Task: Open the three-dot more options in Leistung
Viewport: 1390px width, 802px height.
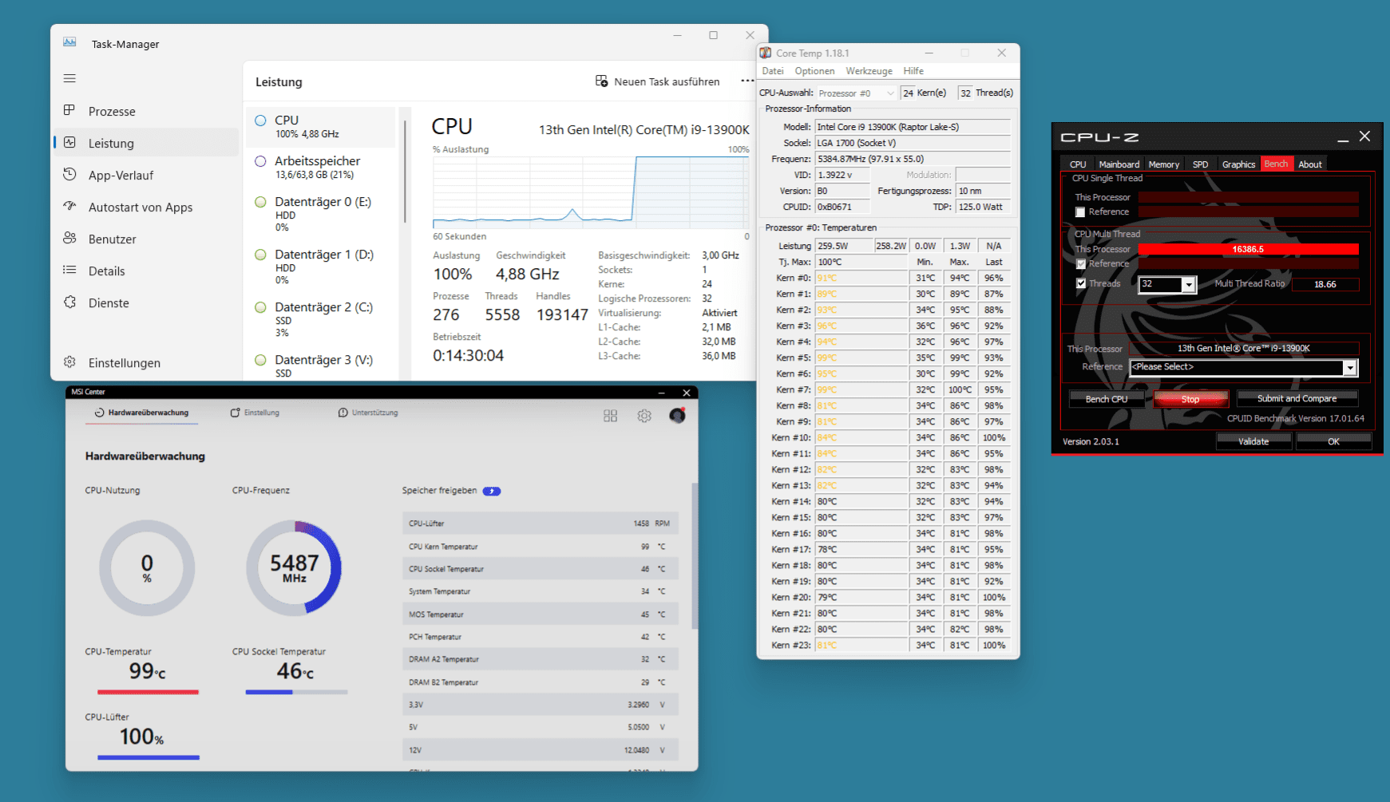Action: tap(746, 81)
